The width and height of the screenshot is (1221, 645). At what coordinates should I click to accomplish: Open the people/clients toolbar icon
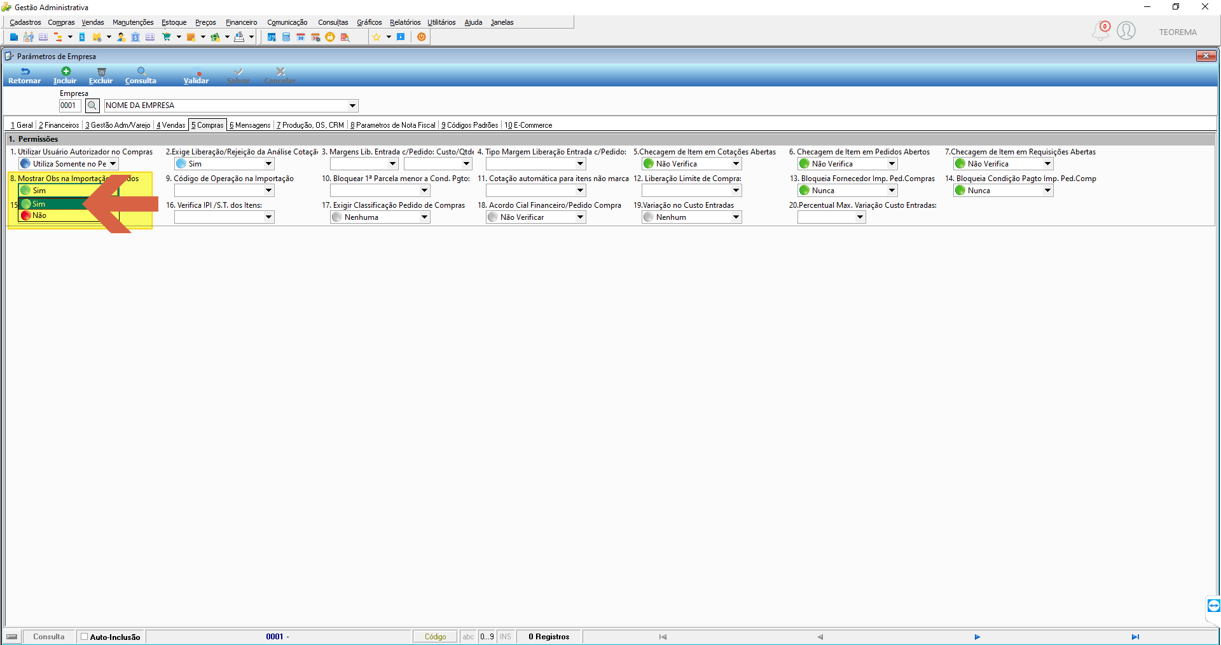pyautogui.click(x=29, y=37)
